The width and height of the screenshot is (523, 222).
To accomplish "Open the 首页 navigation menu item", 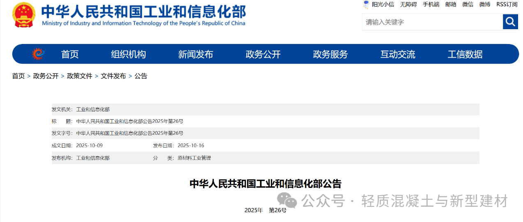I will tap(70, 54).
